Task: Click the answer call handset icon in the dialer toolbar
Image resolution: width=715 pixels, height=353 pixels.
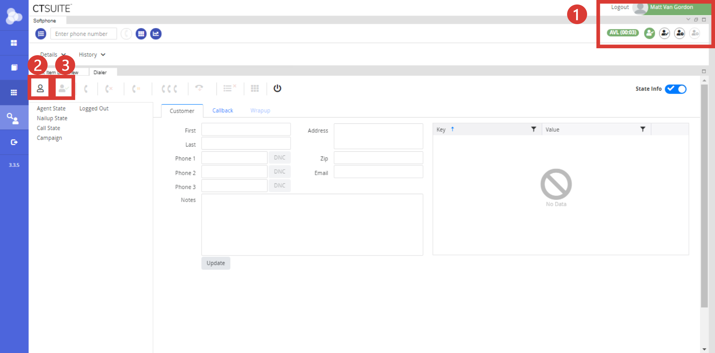Action: [x=86, y=89]
